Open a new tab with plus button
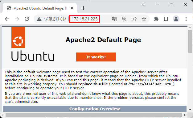 coord(84,8)
